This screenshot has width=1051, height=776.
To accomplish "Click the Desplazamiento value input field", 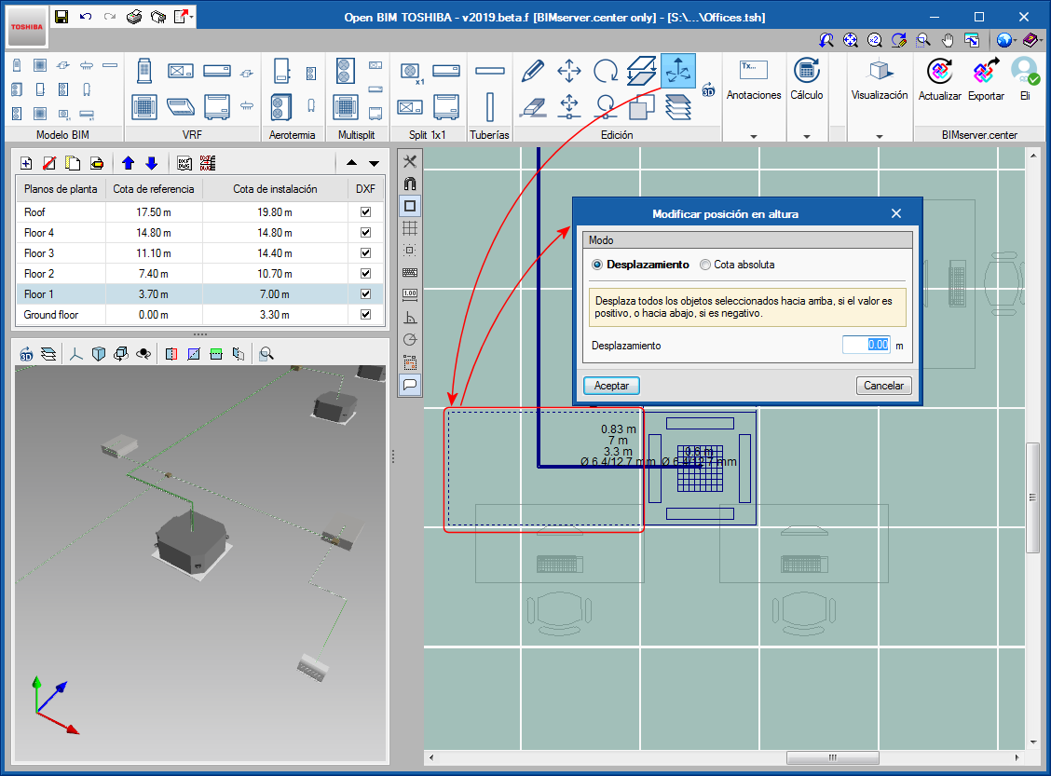I will (x=866, y=345).
